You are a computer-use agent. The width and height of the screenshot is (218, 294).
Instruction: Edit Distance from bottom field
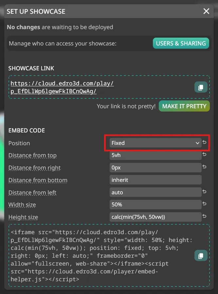coord(155,180)
